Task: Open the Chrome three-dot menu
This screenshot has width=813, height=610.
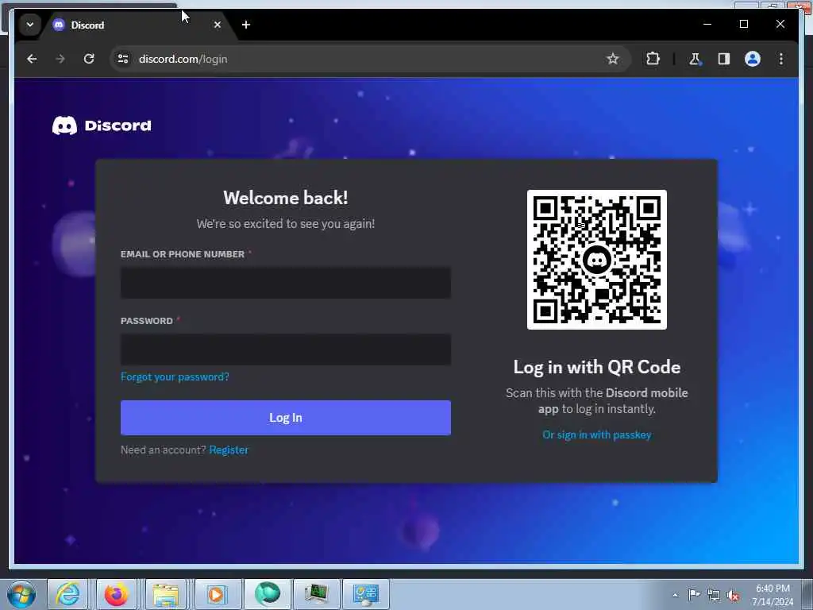Action: click(x=781, y=59)
